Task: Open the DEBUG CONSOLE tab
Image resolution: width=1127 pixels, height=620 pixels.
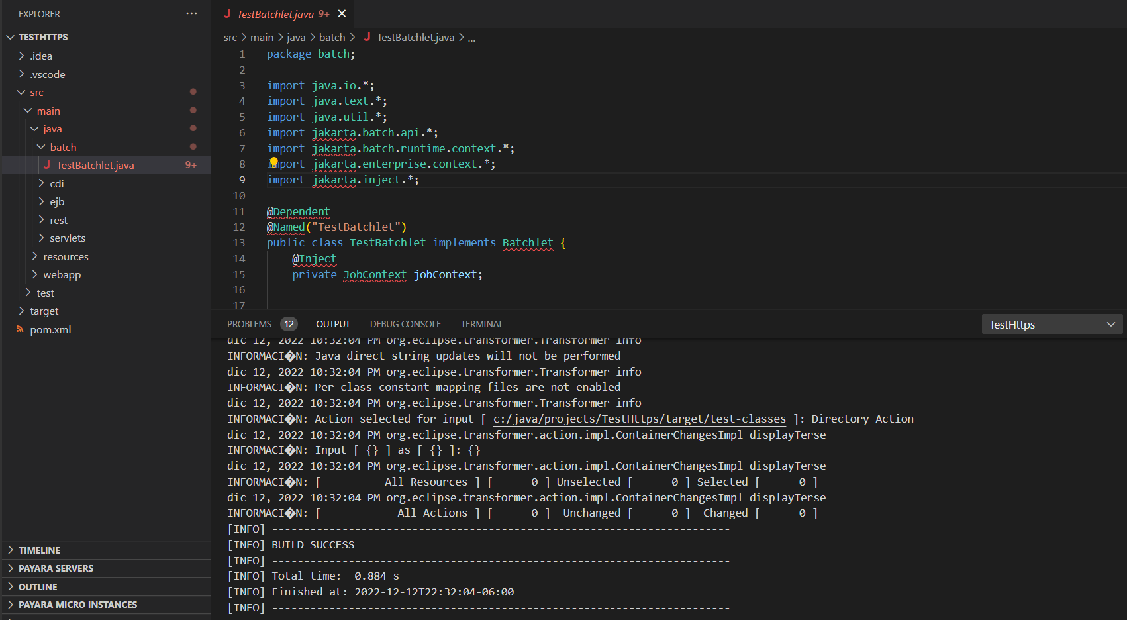Action: pos(405,324)
